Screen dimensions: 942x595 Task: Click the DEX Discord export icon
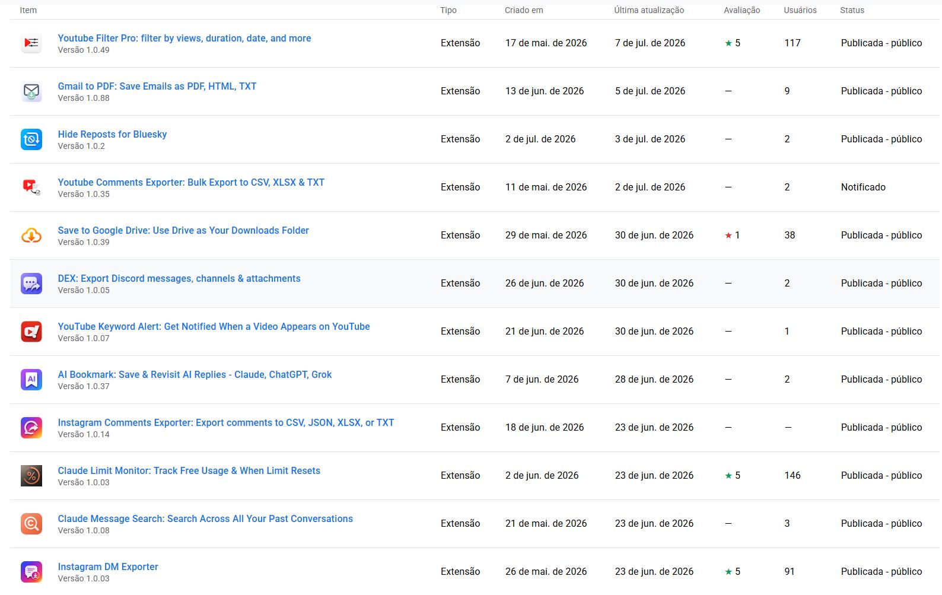pos(31,284)
